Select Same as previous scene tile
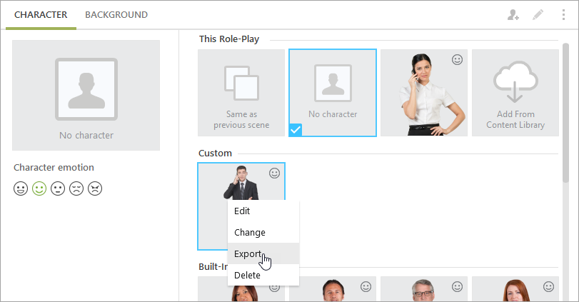 241,93
